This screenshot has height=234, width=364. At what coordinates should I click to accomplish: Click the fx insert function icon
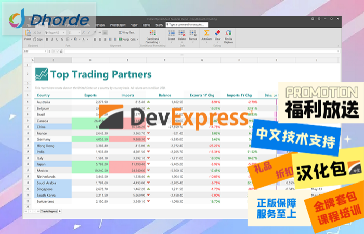point(61,51)
